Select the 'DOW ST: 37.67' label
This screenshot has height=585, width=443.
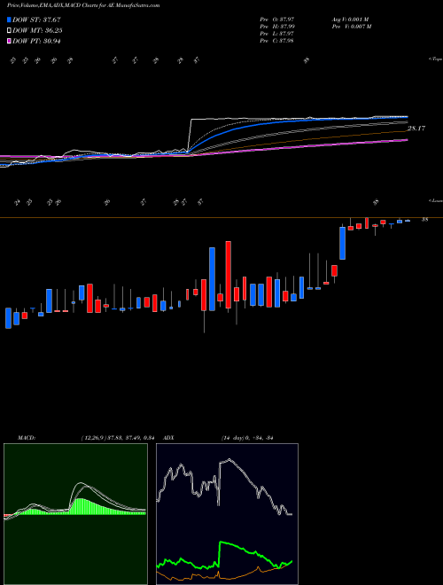coord(36,19)
